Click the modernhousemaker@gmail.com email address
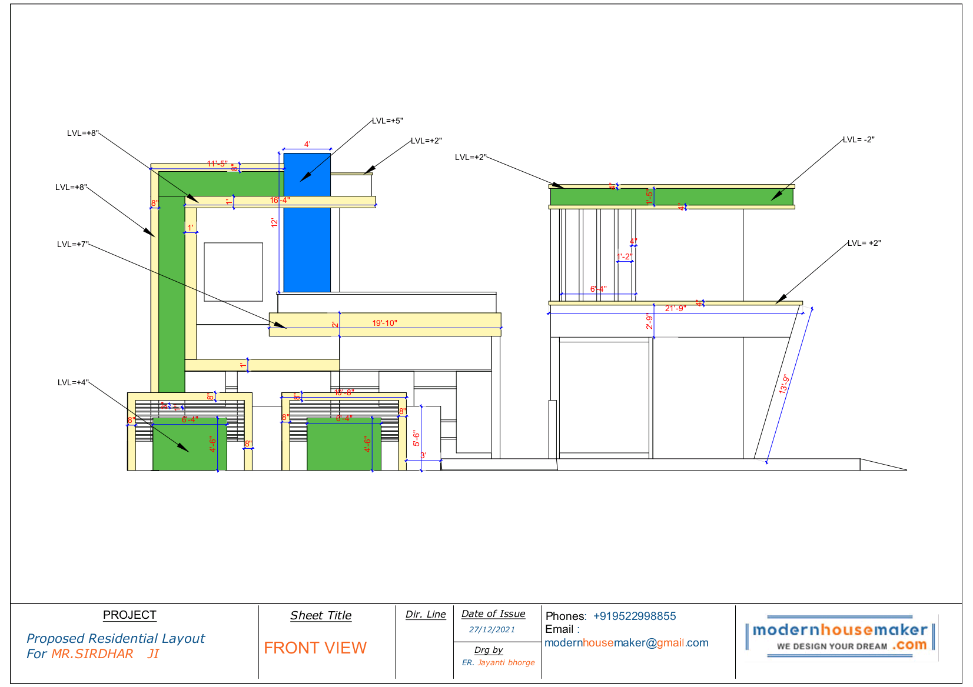Screen dimensions: 973x687 coord(626,643)
